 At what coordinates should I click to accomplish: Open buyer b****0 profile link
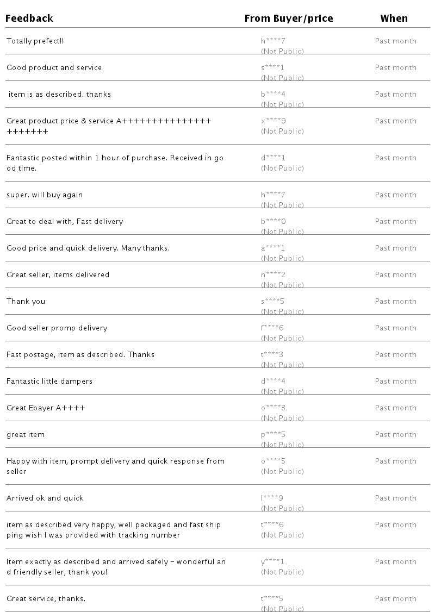[273, 222]
